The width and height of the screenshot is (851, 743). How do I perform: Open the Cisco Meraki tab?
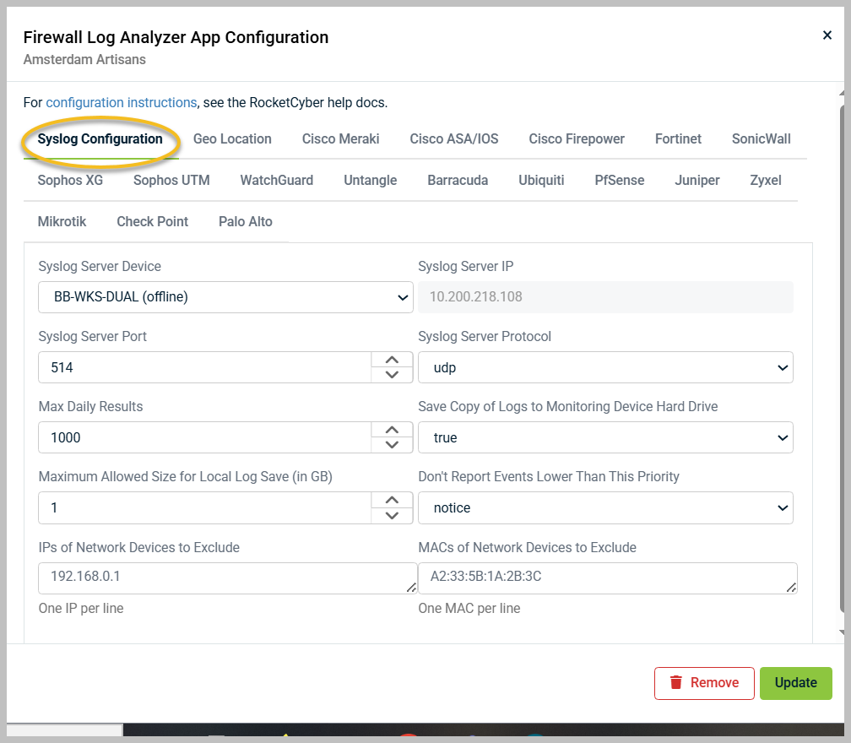tap(340, 138)
